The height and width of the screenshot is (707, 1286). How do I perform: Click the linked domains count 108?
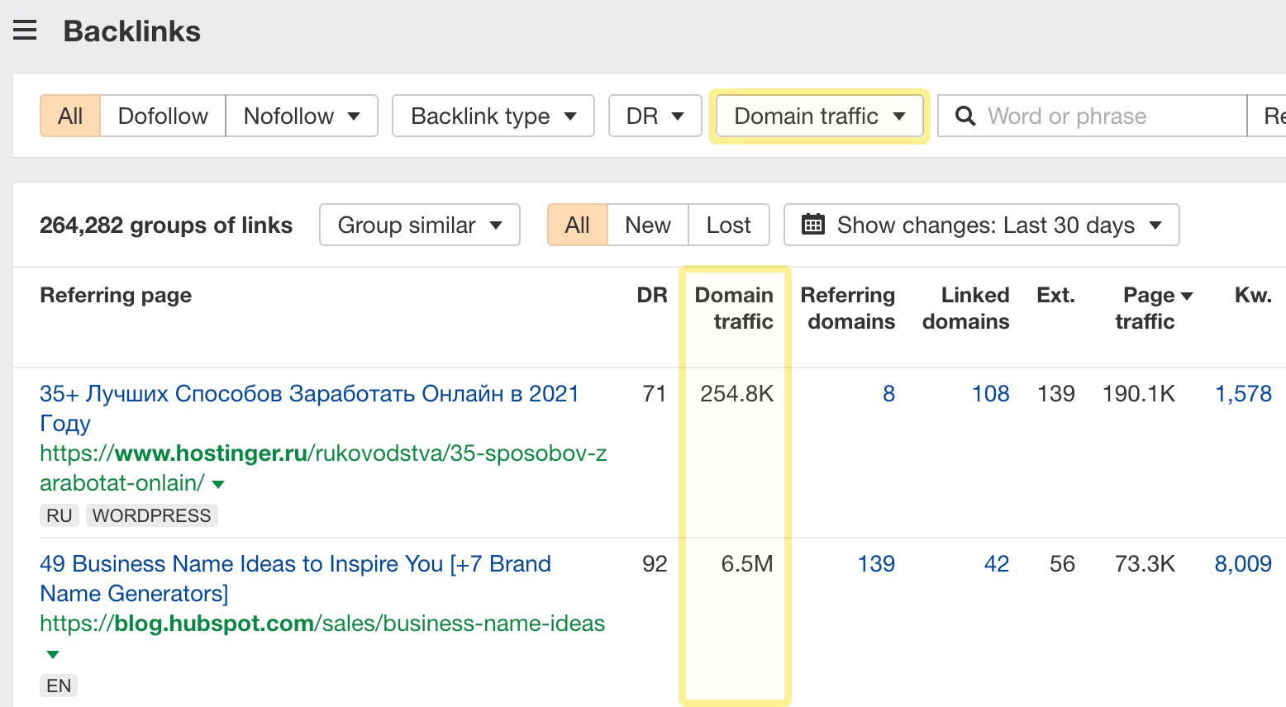click(x=990, y=394)
